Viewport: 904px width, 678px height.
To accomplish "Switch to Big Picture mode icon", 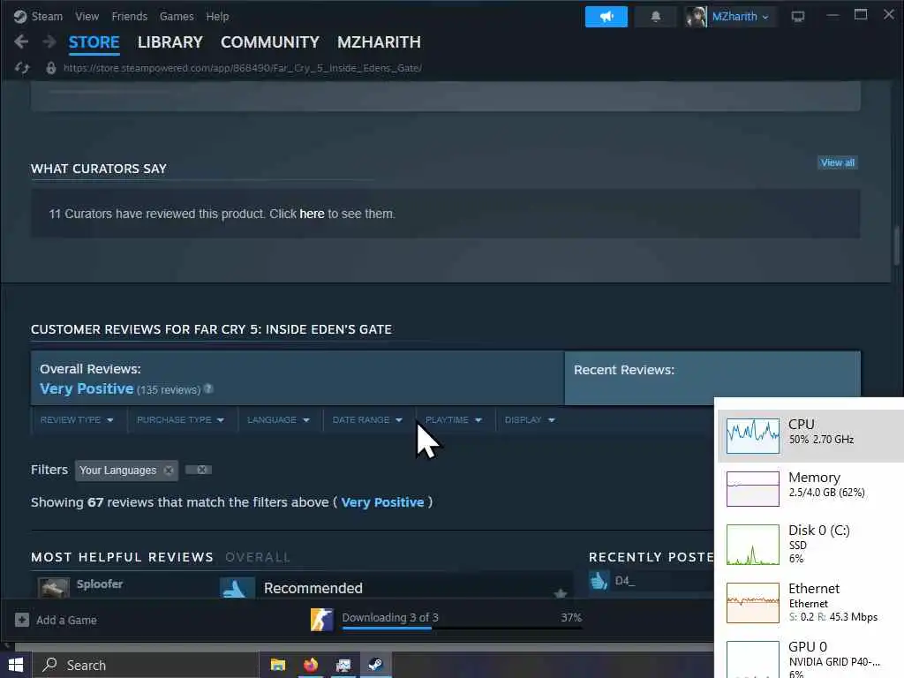I will [798, 17].
